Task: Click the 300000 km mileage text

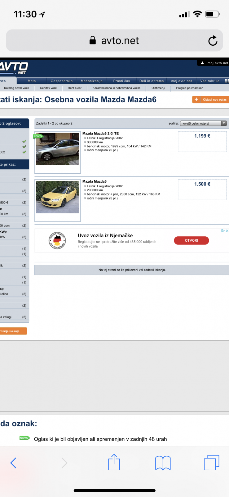Action: pyautogui.click(x=95, y=142)
